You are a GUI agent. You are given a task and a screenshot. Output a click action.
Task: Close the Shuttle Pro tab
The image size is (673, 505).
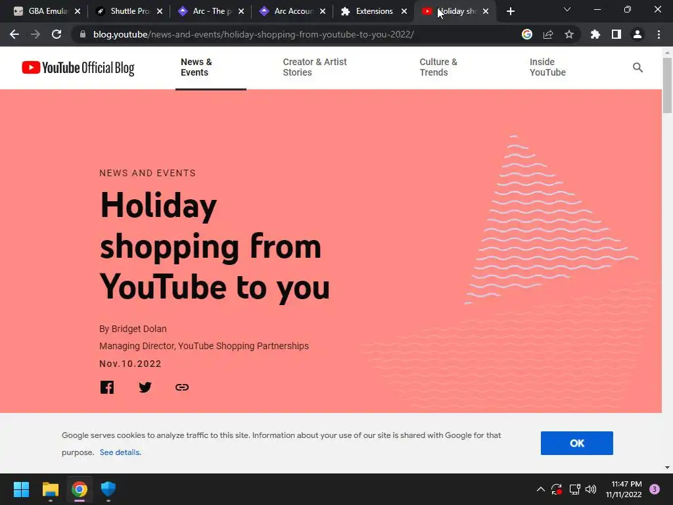160,11
